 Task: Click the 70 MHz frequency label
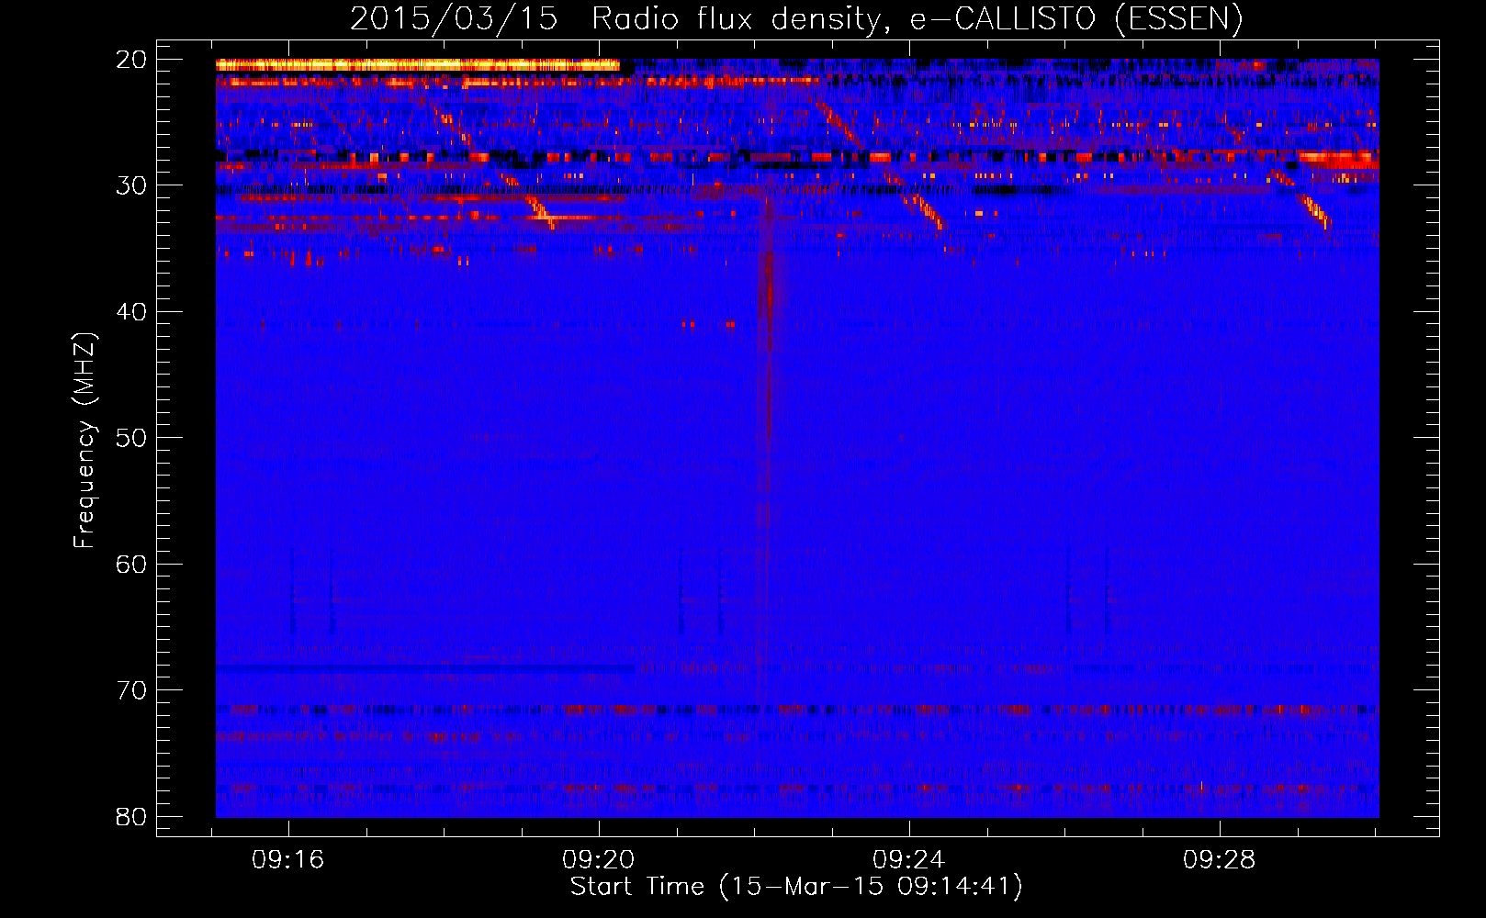(131, 690)
